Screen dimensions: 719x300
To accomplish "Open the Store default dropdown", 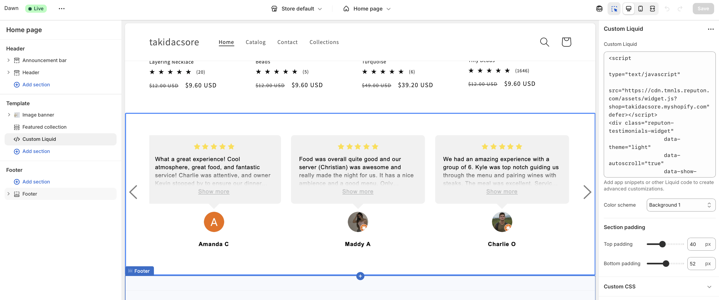I will coord(297,9).
